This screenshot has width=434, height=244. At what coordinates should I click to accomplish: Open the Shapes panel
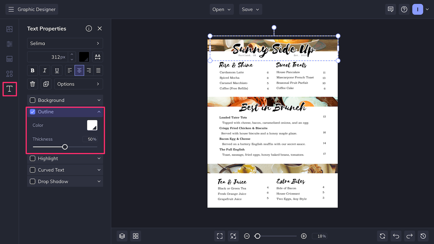[9, 73]
